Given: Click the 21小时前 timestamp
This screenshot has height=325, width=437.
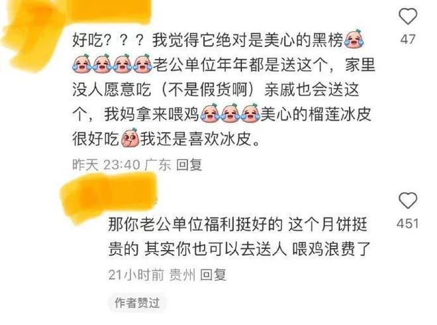Looking at the screenshot, I should (x=136, y=275).
